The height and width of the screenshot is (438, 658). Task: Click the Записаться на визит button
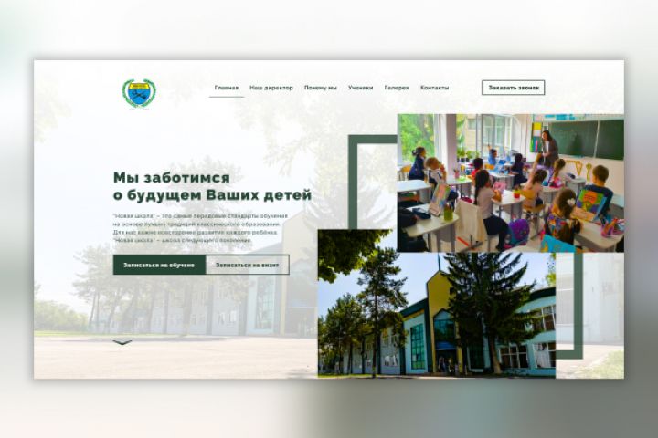tap(247, 265)
